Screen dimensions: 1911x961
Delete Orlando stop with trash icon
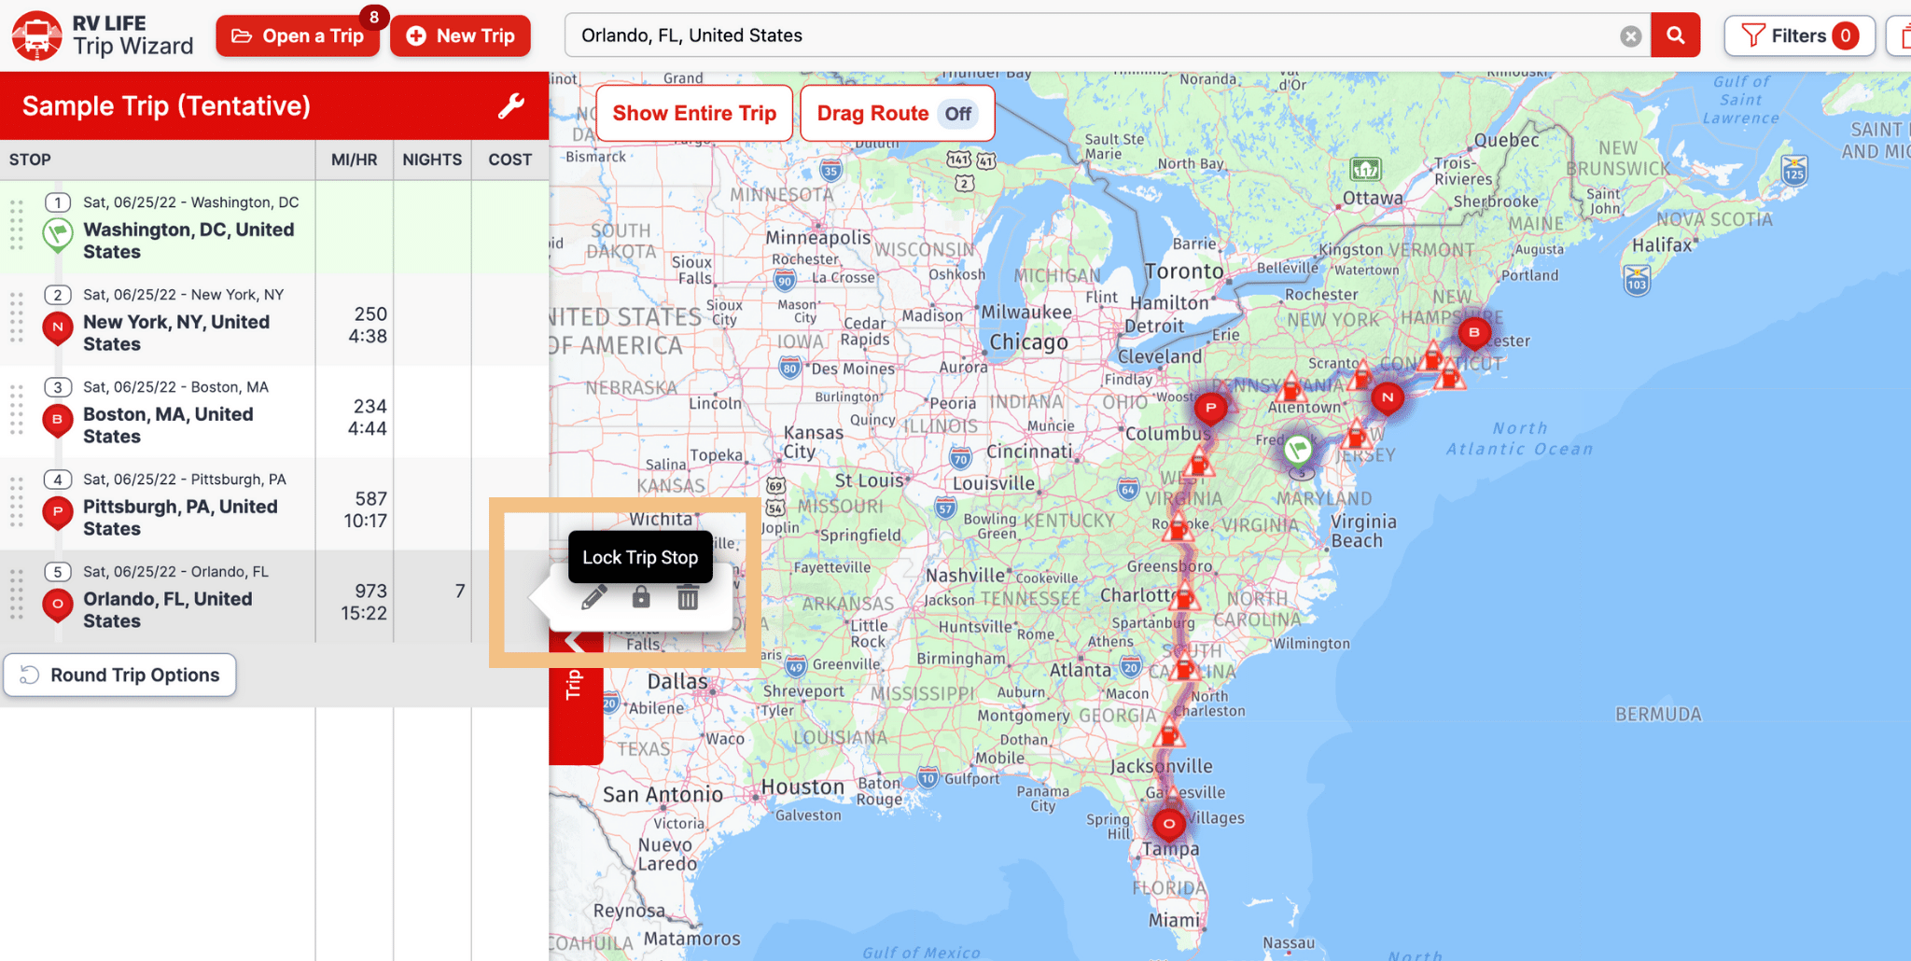coord(688,597)
